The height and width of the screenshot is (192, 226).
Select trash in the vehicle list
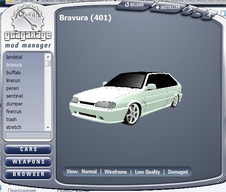(x=11, y=120)
